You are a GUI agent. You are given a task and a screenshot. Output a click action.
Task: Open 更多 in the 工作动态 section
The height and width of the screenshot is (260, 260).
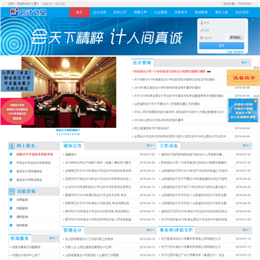click(246, 146)
